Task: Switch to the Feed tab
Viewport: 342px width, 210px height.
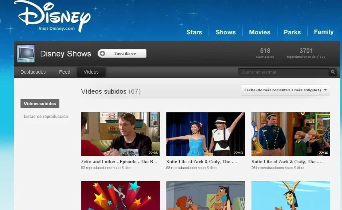Action: pos(64,72)
